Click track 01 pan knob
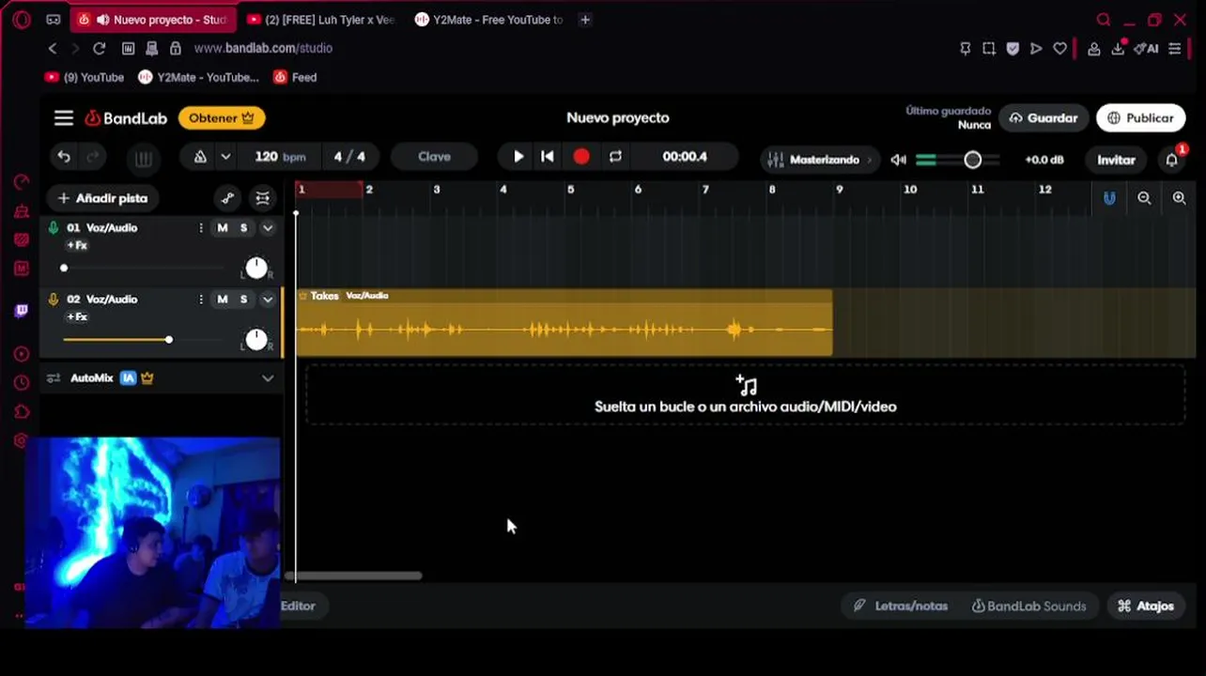This screenshot has width=1206, height=676. [255, 268]
